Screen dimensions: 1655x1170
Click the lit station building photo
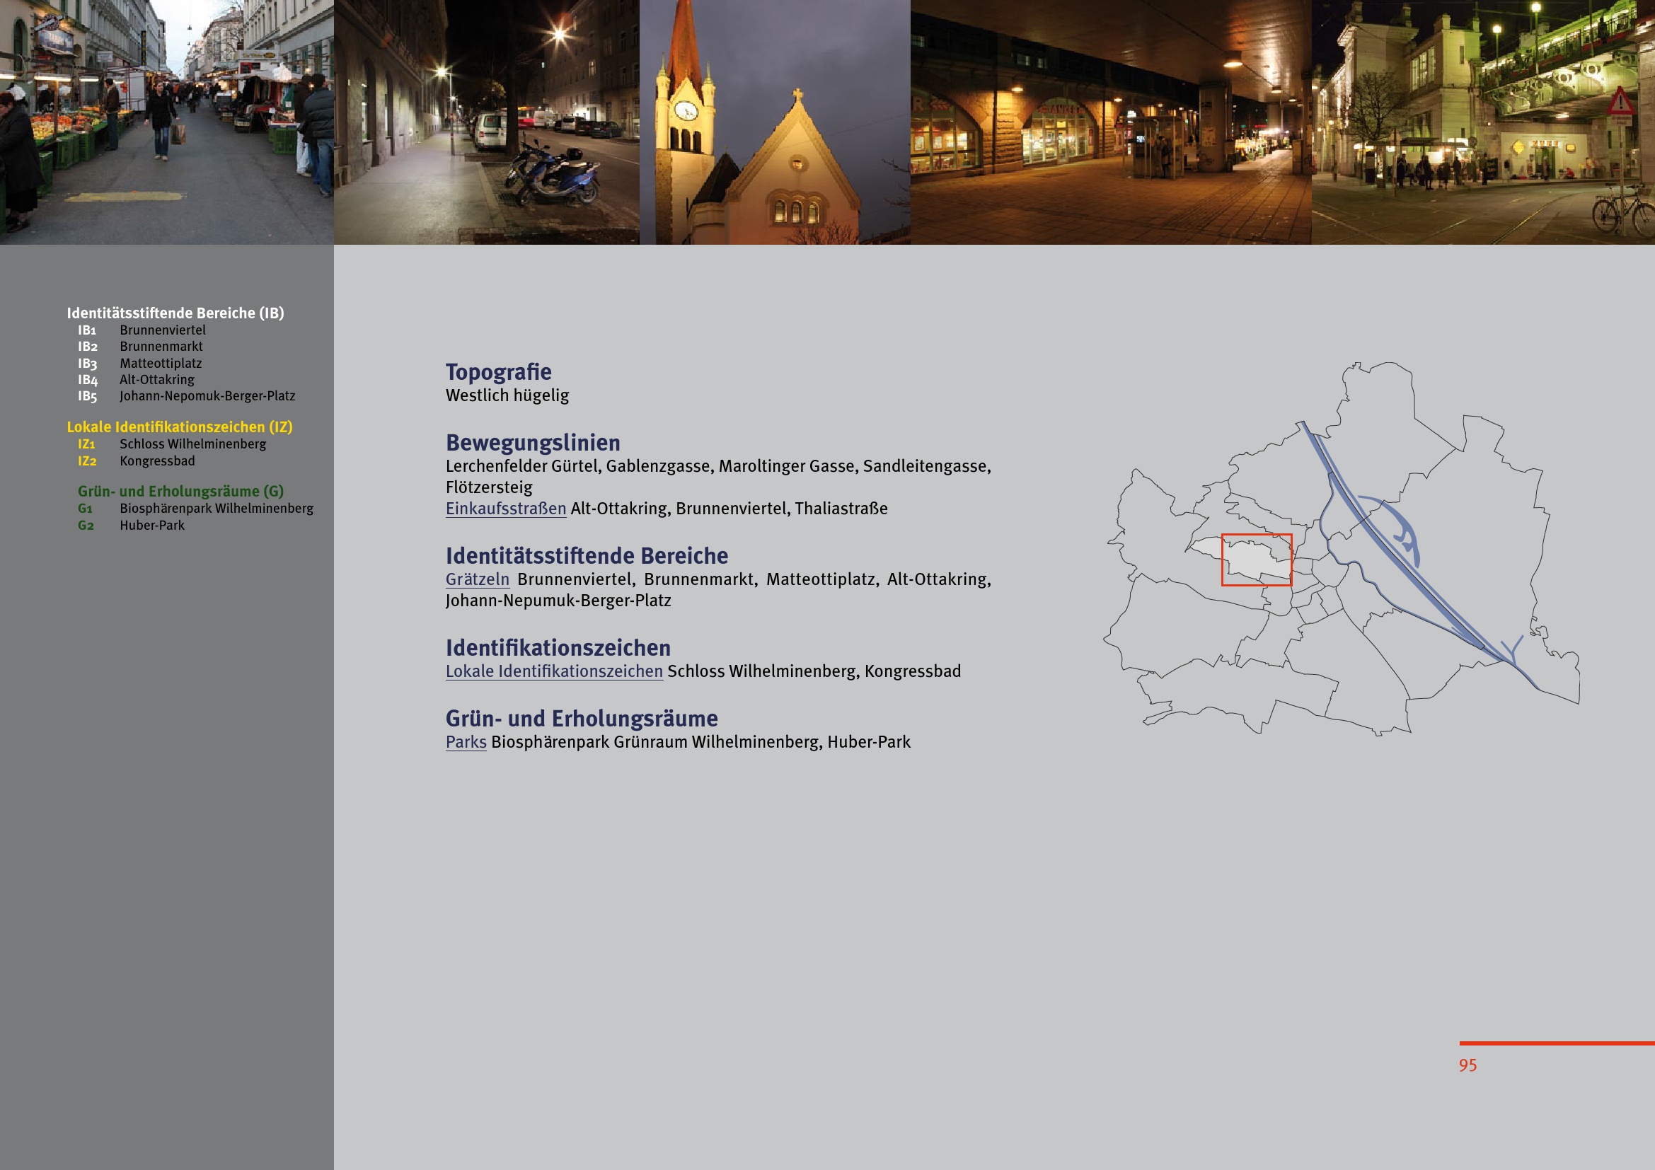point(1483,122)
